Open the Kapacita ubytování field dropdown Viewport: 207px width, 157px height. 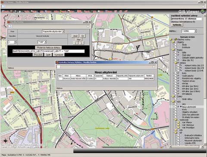[x=53, y=31]
